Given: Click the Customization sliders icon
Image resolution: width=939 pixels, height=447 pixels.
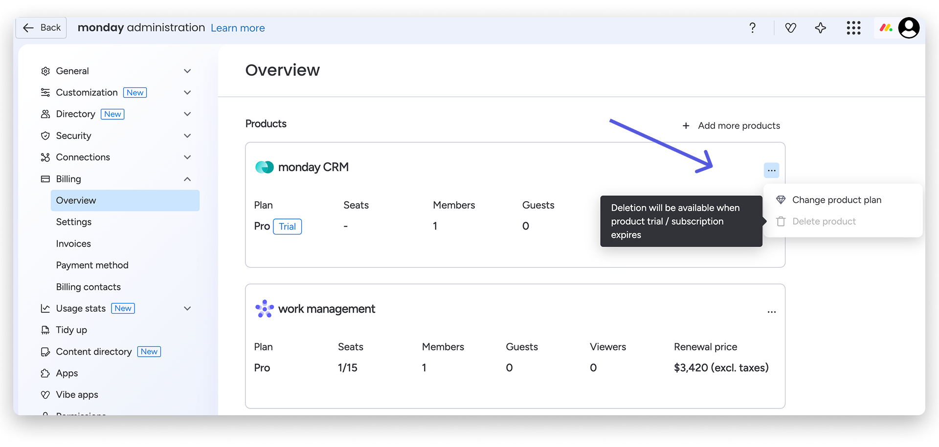Looking at the screenshot, I should tap(45, 93).
